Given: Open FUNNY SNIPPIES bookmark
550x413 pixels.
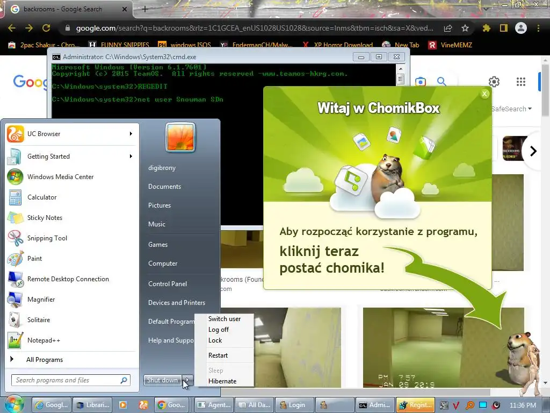Looking at the screenshot, I should pyautogui.click(x=119, y=45).
